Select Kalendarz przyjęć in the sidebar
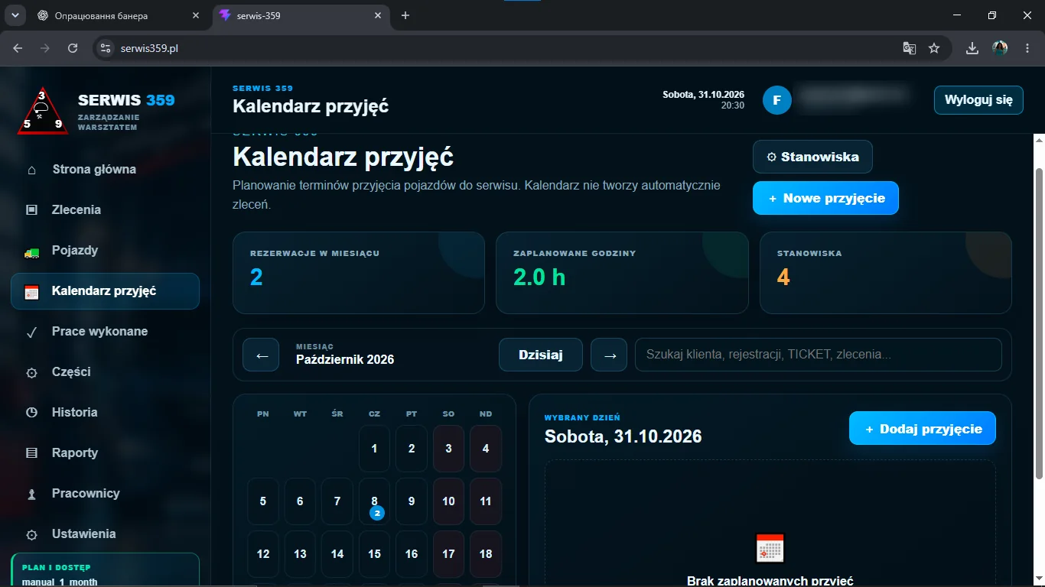This screenshot has width=1045, height=587. click(105, 291)
